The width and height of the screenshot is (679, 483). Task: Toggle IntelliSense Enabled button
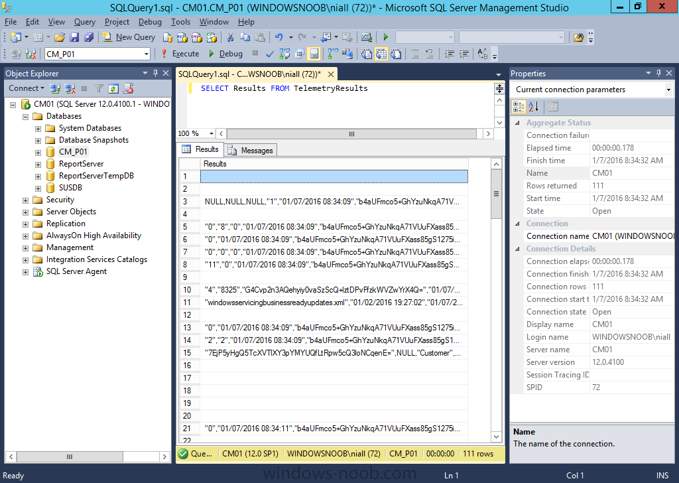click(x=314, y=54)
